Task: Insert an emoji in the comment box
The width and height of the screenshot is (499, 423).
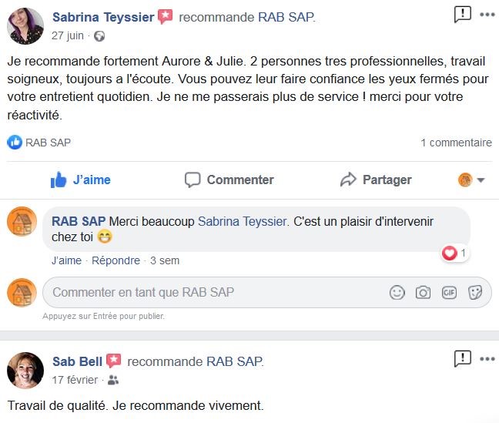Action: pos(397,293)
